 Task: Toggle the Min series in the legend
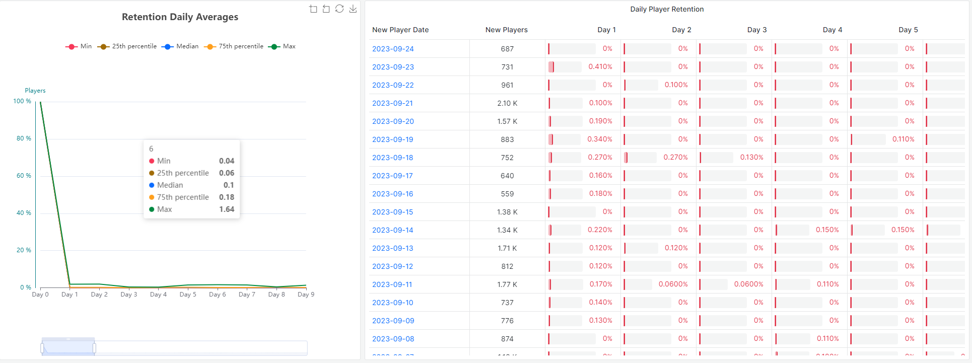(79, 46)
